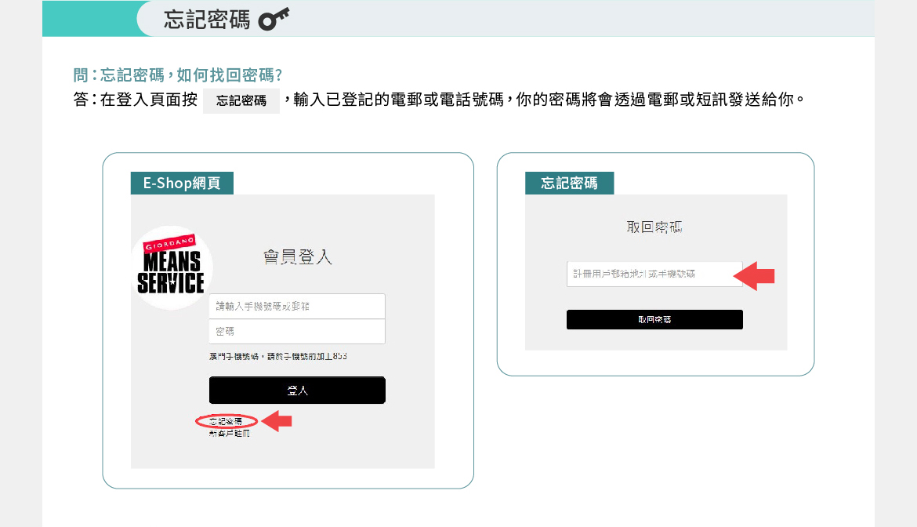This screenshot has height=527, width=917.
Task: Click the 忘記密碼 page header title
Action: [x=207, y=20]
